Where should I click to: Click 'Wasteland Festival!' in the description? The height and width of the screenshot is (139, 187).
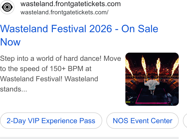(x=31, y=79)
